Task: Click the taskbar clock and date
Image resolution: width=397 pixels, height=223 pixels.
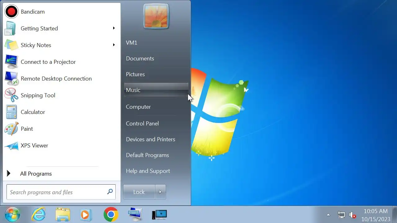Action: point(376,215)
